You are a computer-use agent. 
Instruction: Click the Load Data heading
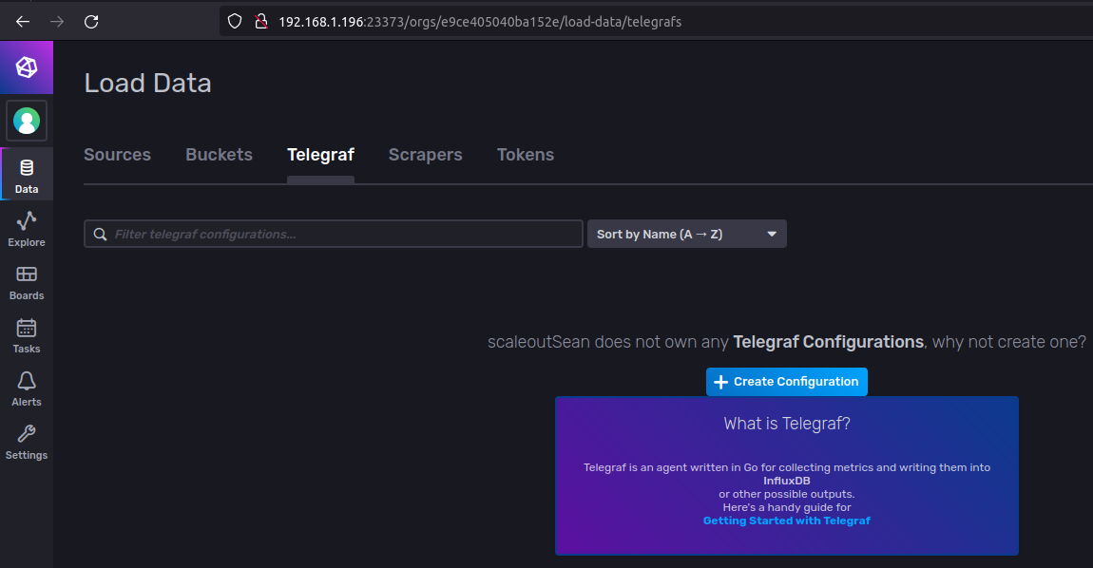147,83
